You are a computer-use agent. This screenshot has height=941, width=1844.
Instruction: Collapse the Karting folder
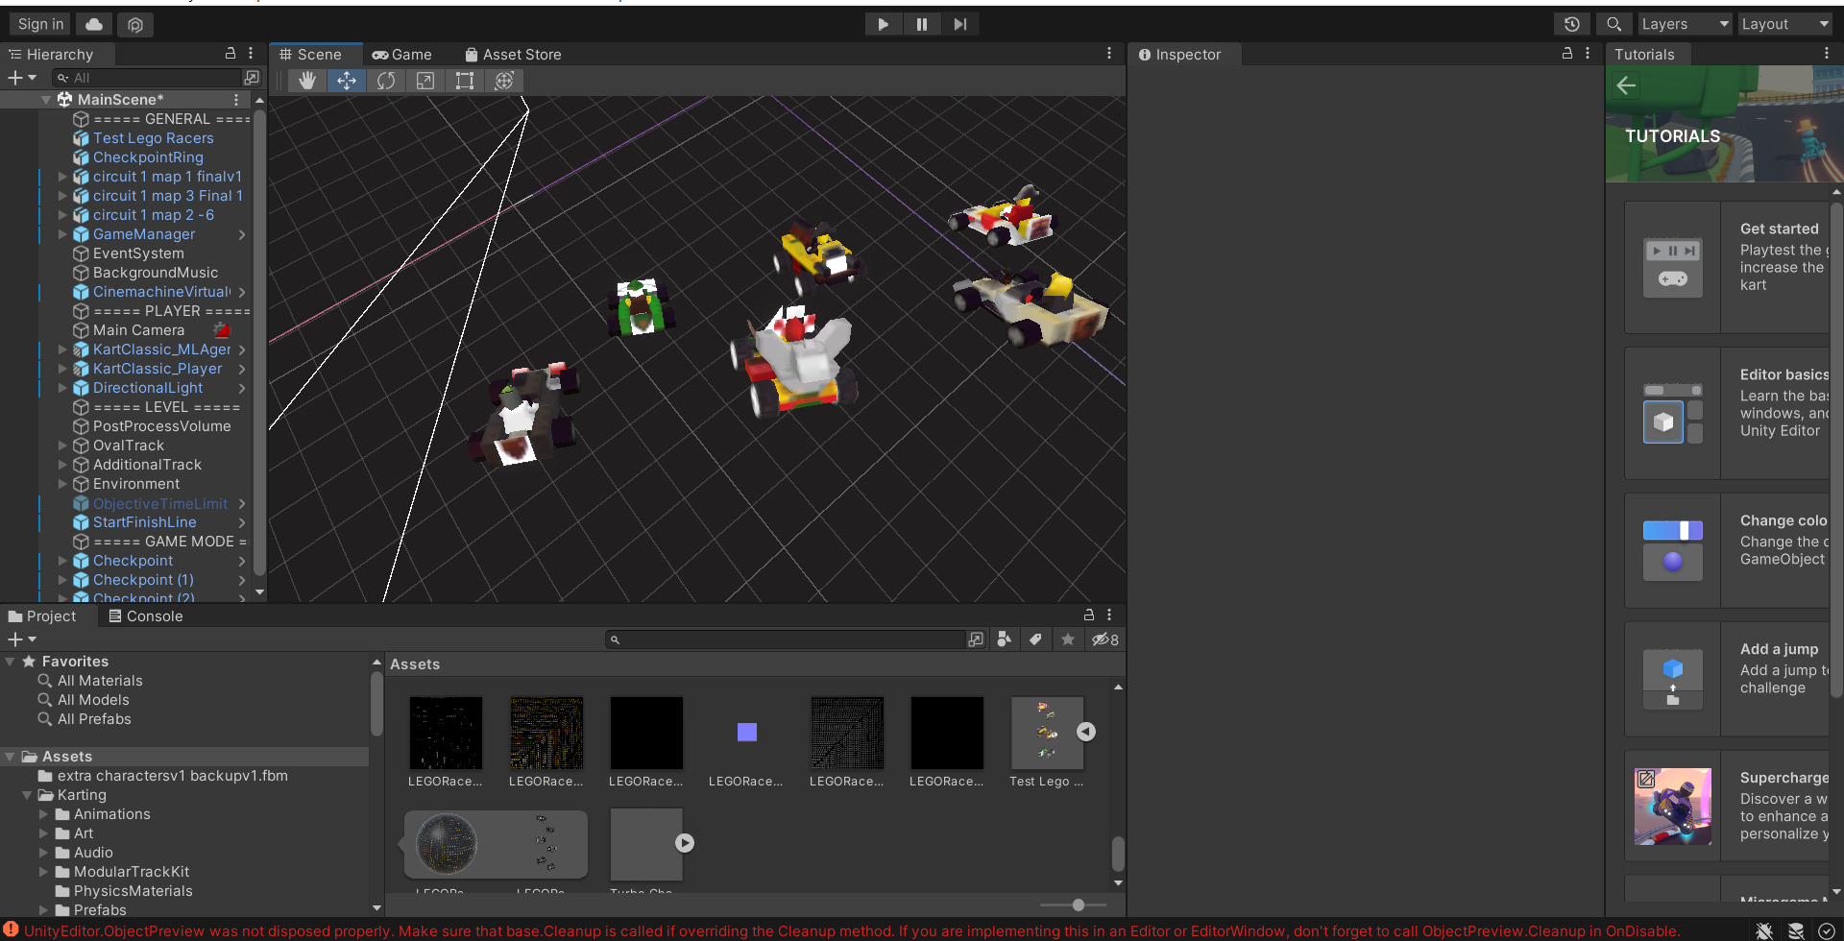point(27,795)
